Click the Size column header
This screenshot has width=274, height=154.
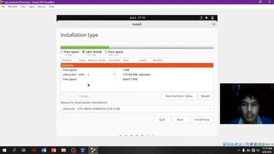click(x=125, y=60)
